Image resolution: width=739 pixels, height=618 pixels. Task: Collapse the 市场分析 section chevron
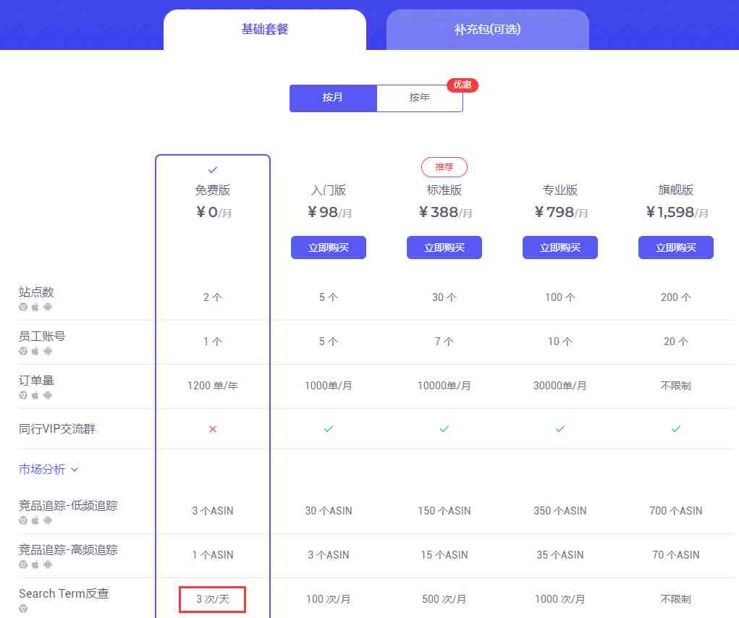(x=75, y=469)
